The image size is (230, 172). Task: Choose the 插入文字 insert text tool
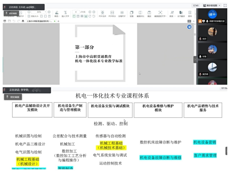(65, 13)
